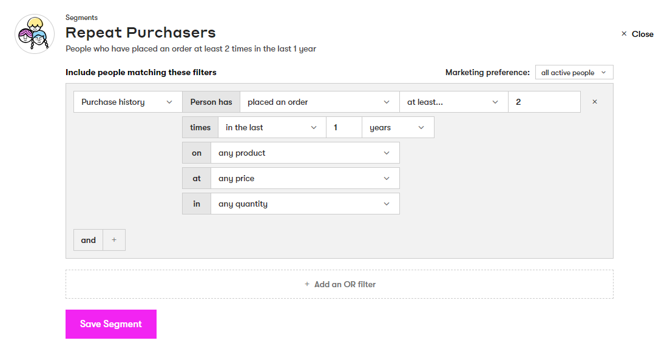Expand the 'placed an order' dropdown
Viewport: 670px width, 349px height.
click(x=319, y=102)
